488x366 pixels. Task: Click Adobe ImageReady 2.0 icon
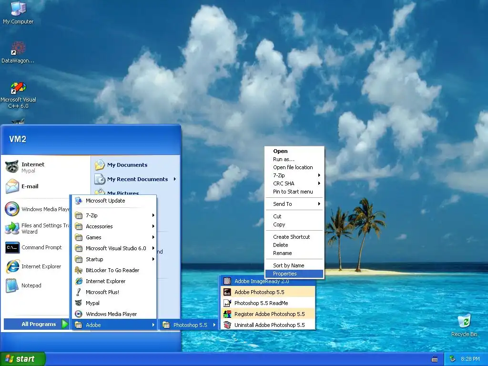227,281
